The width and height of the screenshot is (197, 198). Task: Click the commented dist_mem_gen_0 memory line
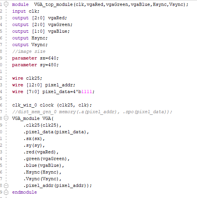[x=92, y=112]
